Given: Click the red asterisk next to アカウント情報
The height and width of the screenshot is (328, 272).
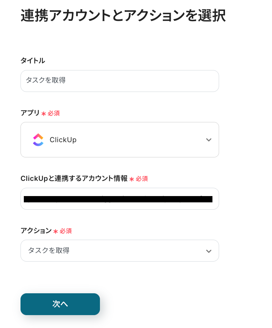Looking at the screenshot, I should [132, 179].
